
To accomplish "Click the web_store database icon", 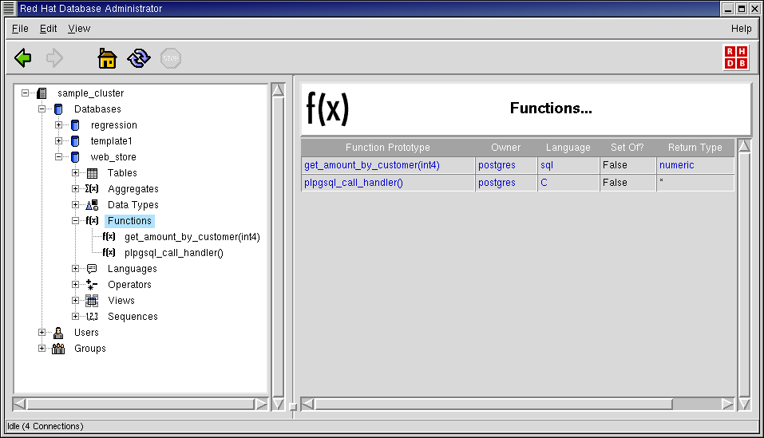I will 75,157.
